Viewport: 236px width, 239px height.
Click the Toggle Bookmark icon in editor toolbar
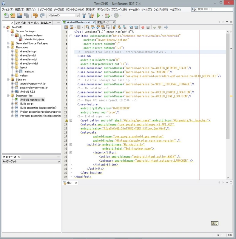point(125,27)
